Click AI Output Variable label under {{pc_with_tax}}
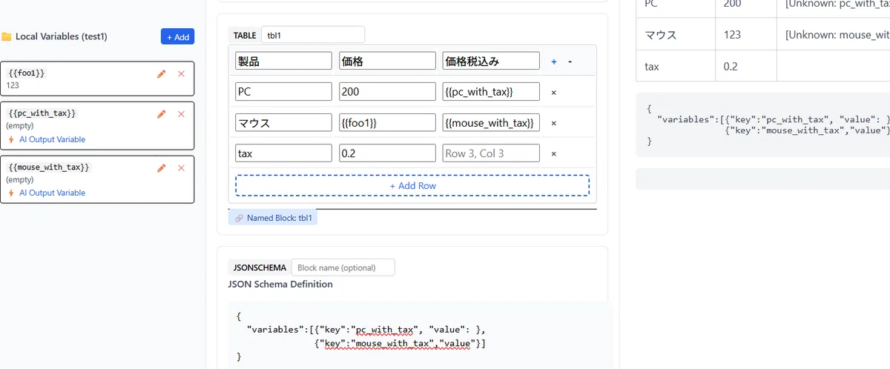This screenshot has width=890, height=369. (52, 139)
